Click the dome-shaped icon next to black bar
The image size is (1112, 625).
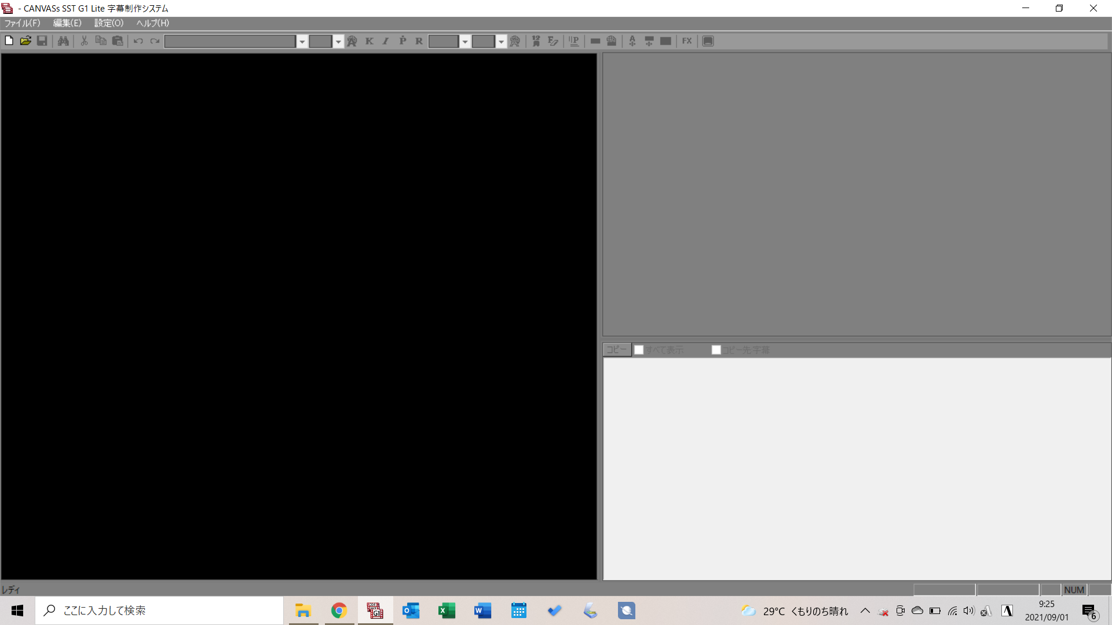click(612, 41)
